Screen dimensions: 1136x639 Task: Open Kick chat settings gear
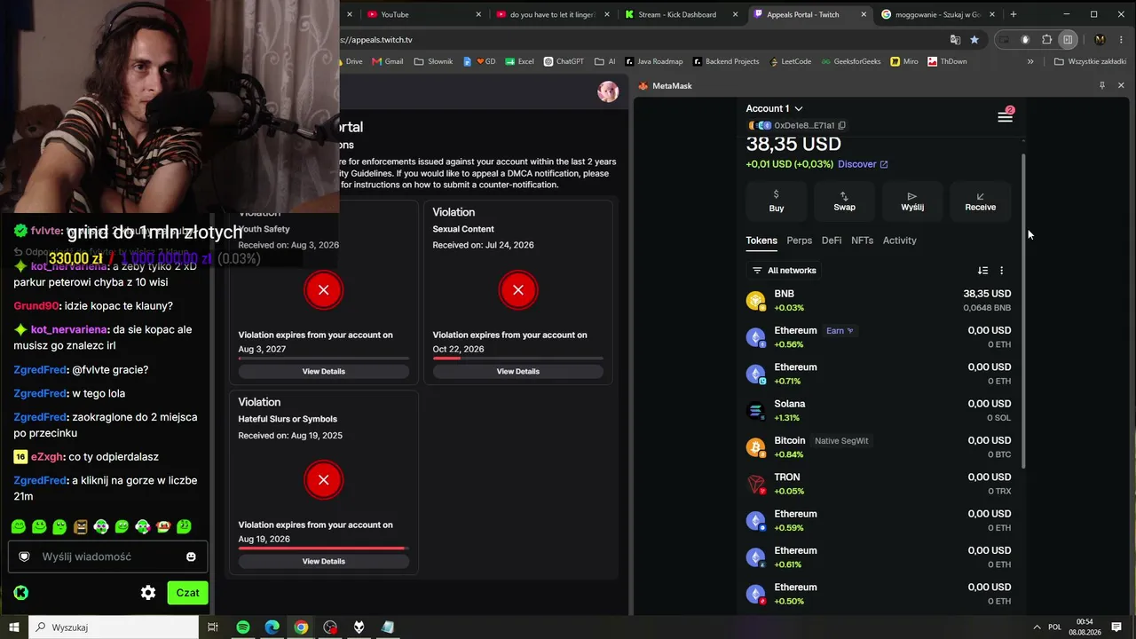(x=148, y=593)
